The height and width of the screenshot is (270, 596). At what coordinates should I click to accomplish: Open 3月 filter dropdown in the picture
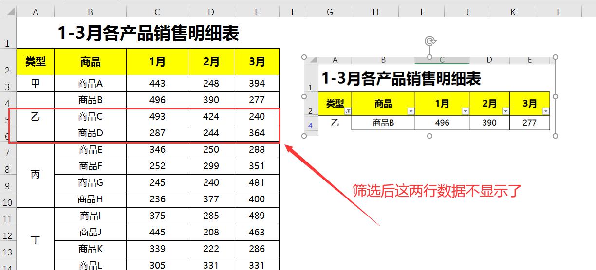[x=546, y=111]
